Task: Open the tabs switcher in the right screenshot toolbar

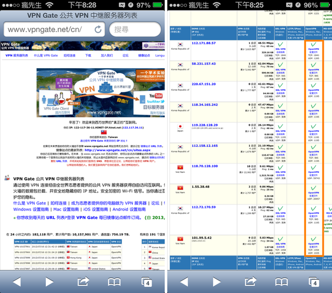Action: click(x=314, y=282)
